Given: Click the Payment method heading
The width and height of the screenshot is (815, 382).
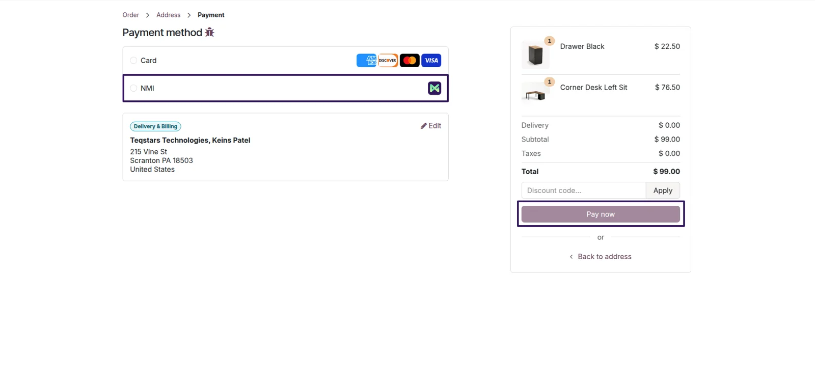Looking at the screenshot, I should 162,33.
